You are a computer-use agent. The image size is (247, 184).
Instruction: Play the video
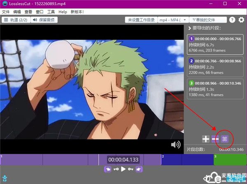click(123, 169)
